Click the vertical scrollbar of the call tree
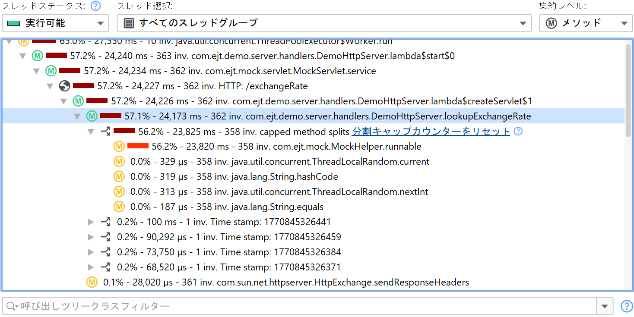The width and height of the screenshot is (634, 317). coord(628,91)
